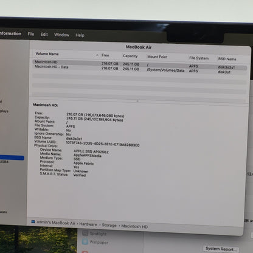Select the Macintosh HD volume row
Viewport: 253px width, 253px height.
[140, 64]
